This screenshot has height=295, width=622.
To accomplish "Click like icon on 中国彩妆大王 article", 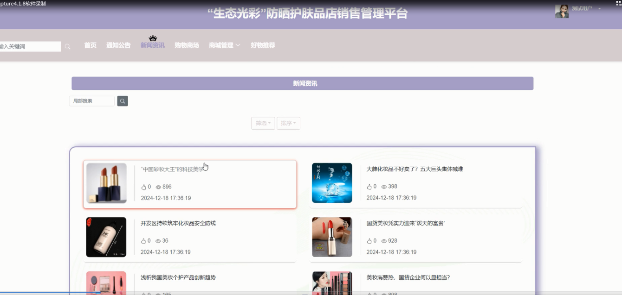I will click(x=143, y=187).
